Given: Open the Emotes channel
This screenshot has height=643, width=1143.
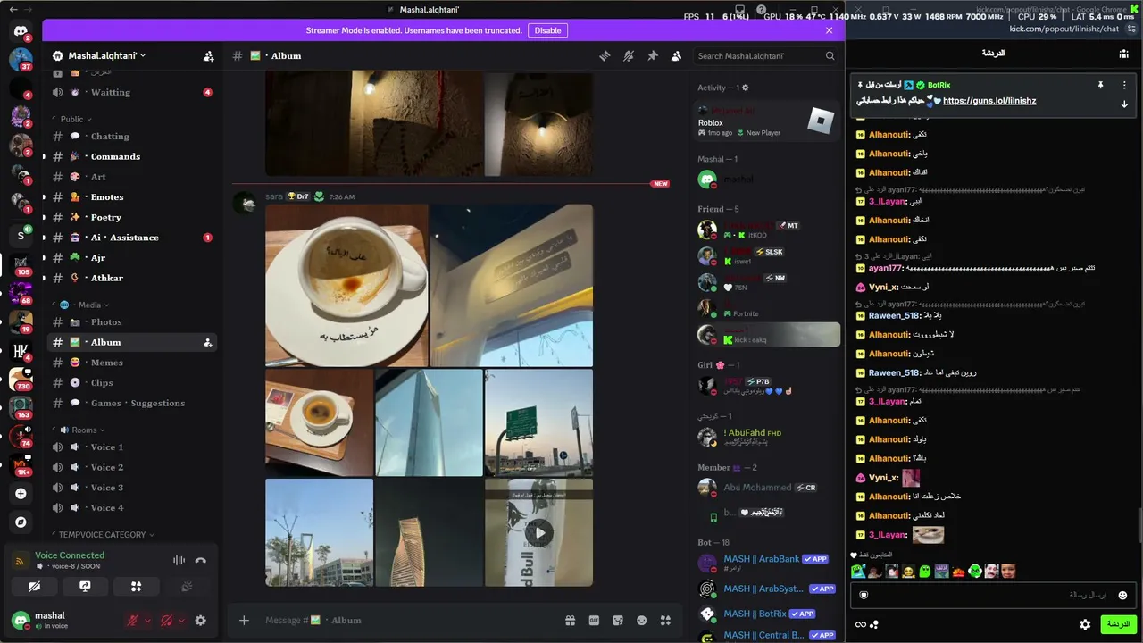Looking at the screenshot, I should click(131, 197).
